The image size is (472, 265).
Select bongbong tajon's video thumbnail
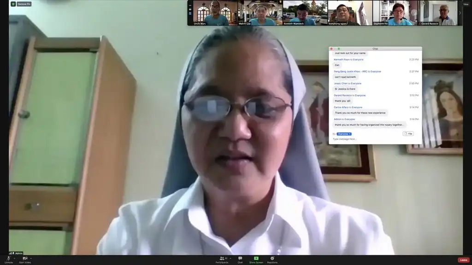pos(350,13)
